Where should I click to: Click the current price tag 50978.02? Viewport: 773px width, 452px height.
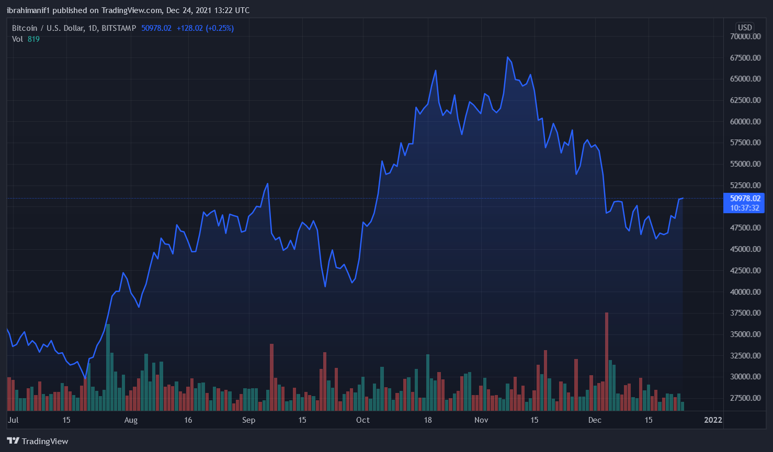pyautogui.click(x=745, y=199)
